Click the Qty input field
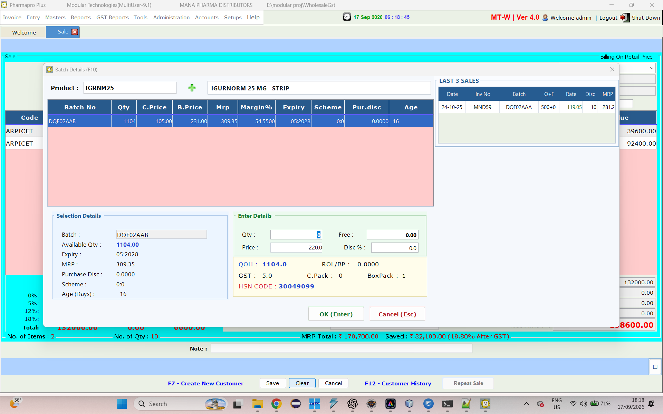 [296, 235]
